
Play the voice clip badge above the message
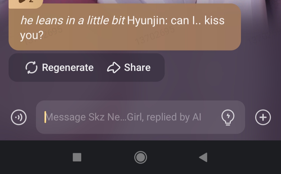coord(25,2)
